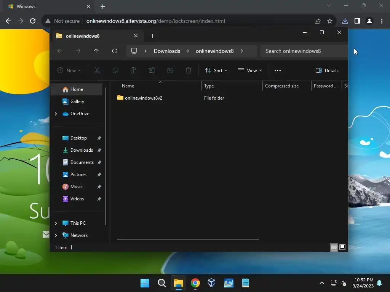Select onlinewindows8 Explorer tab

pos(97,36)
